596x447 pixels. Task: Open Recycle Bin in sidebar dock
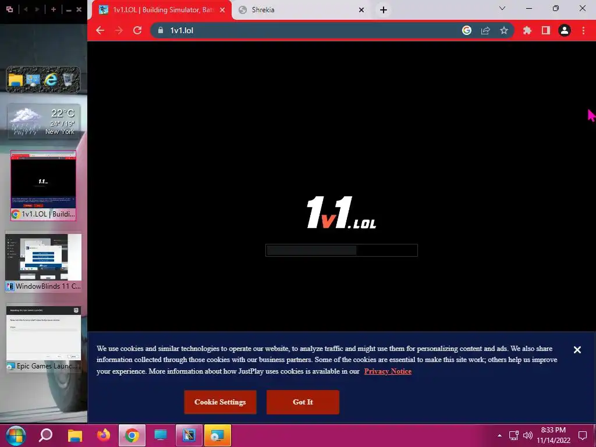[x=68, y=80]
